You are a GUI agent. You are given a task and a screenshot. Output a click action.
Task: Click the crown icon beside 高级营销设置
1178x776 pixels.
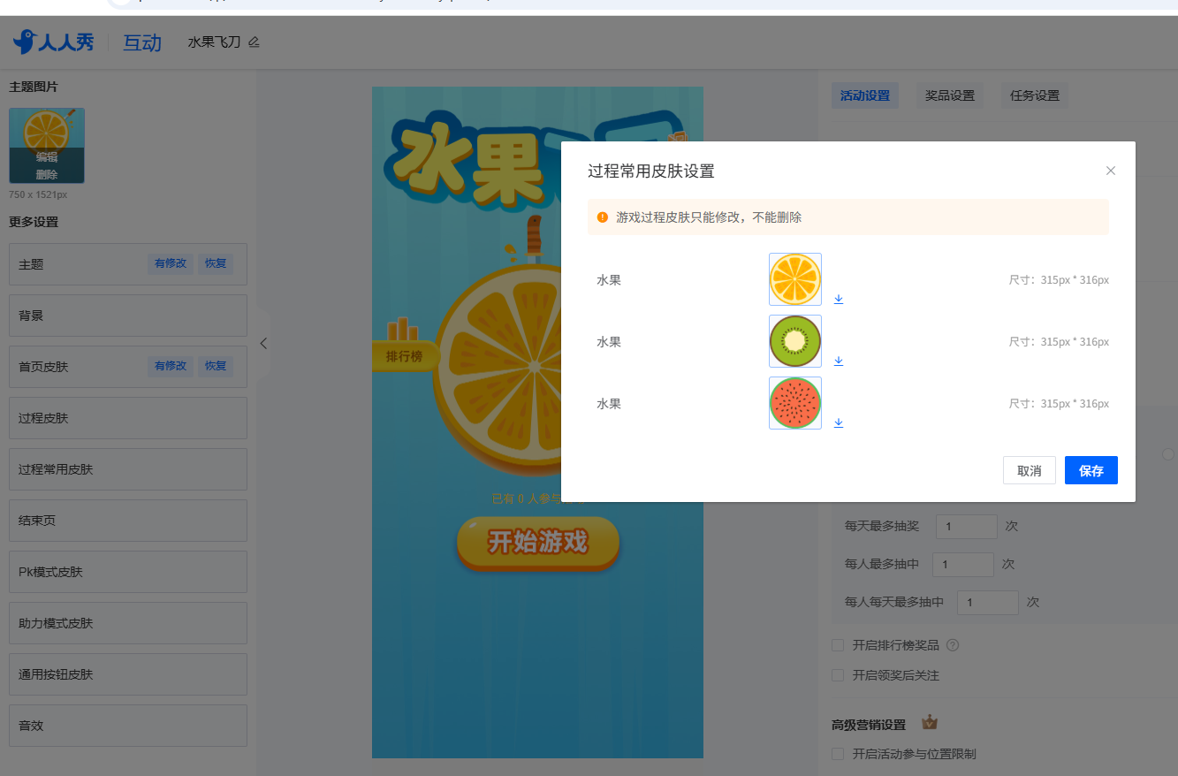pyautogui.click(x=929, y=721)
